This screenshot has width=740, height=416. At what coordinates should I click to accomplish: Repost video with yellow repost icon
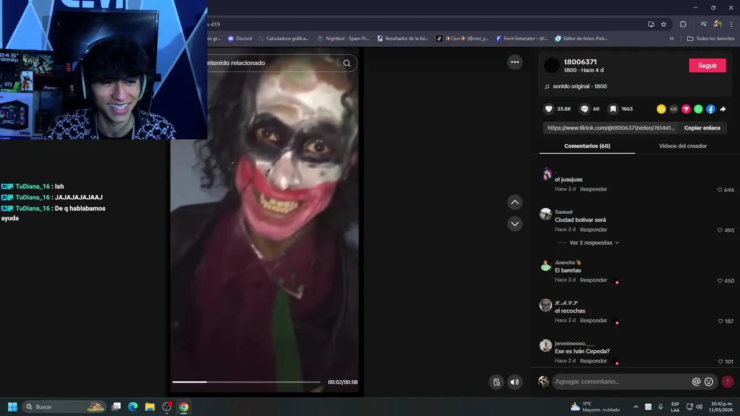click(661, 109)
